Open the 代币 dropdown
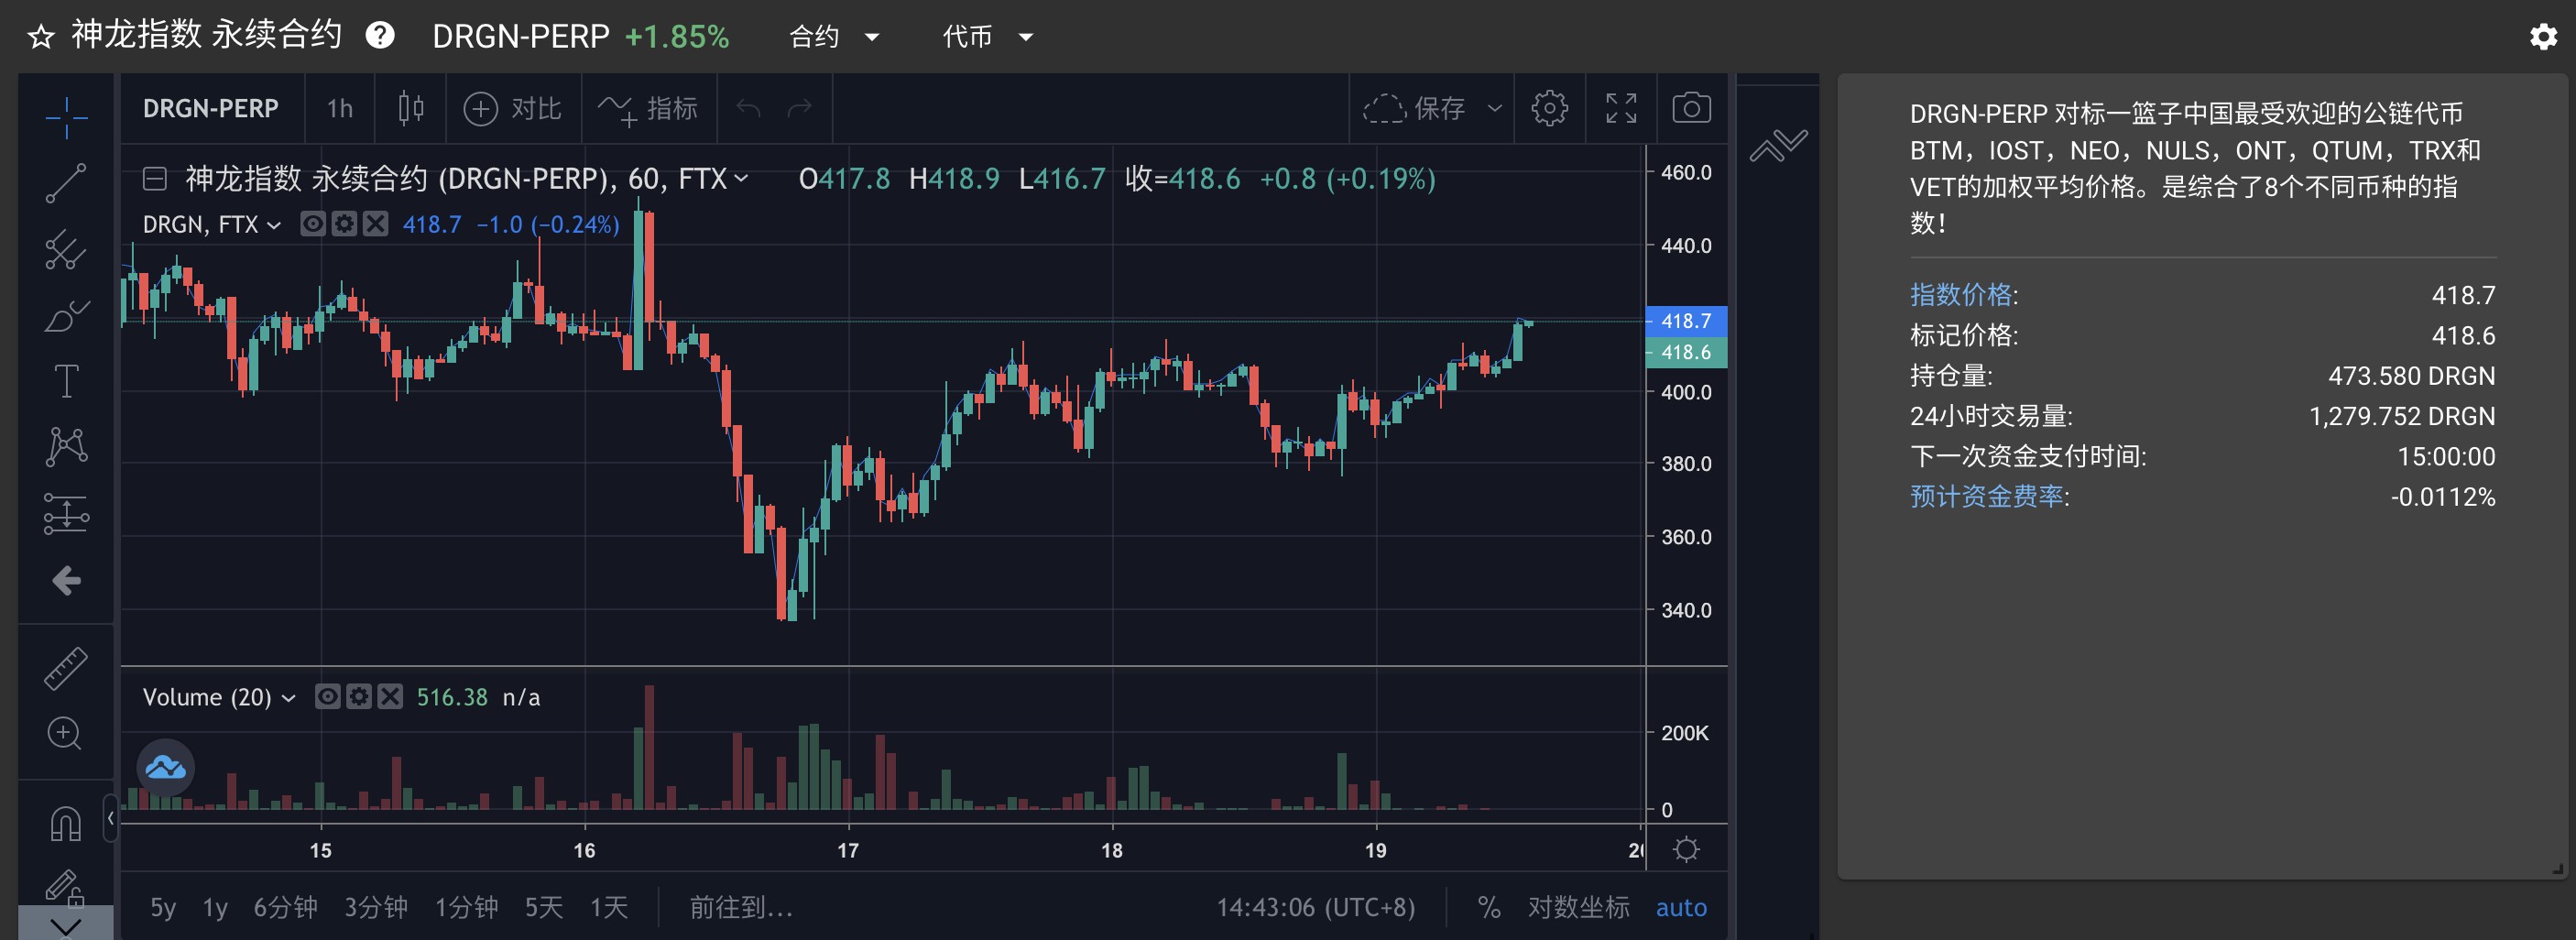This screenshot has height=940, width=2576. tap(988, 36)
